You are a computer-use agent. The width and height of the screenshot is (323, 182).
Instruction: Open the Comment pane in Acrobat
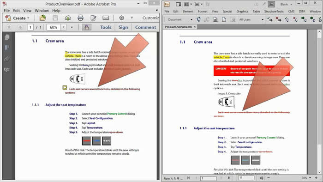pyautogui.click(x=145, y=27)
